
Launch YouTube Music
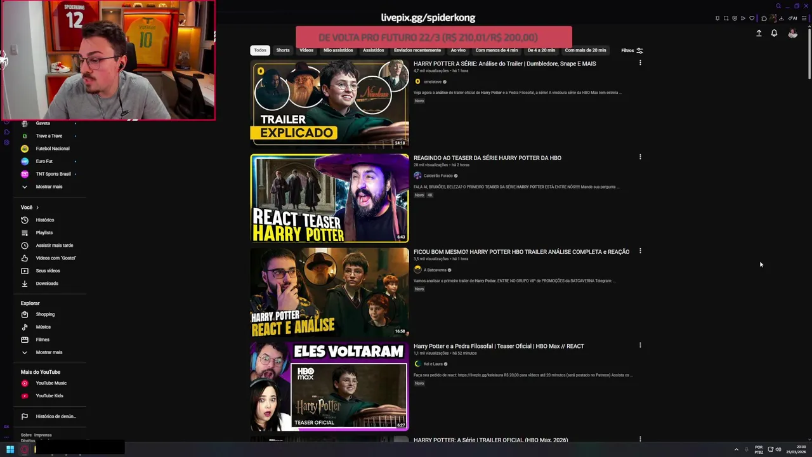[x=51, y=383]
